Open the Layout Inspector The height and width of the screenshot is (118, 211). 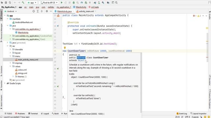pos(198,114)
